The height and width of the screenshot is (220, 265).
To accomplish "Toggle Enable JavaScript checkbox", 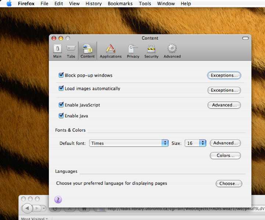I will 61,105.
